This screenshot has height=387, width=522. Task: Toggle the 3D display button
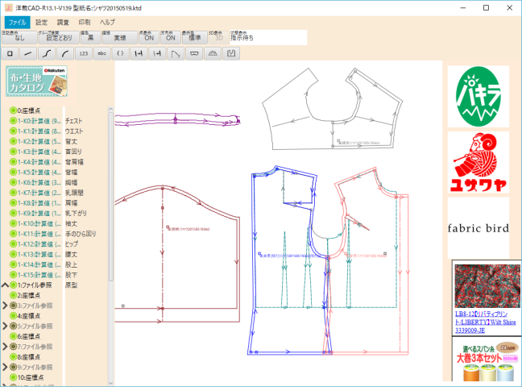[215, 37]
